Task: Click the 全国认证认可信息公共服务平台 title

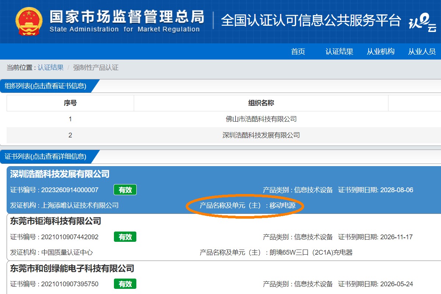Action: tap(311, 20)
